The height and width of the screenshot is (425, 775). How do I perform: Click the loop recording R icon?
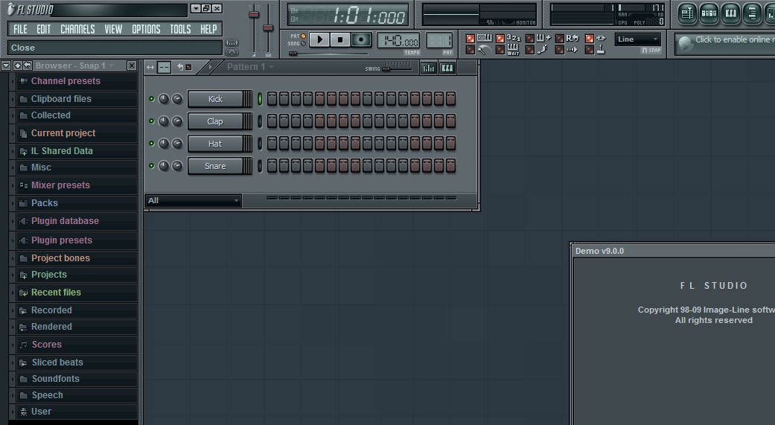[572, 38]
